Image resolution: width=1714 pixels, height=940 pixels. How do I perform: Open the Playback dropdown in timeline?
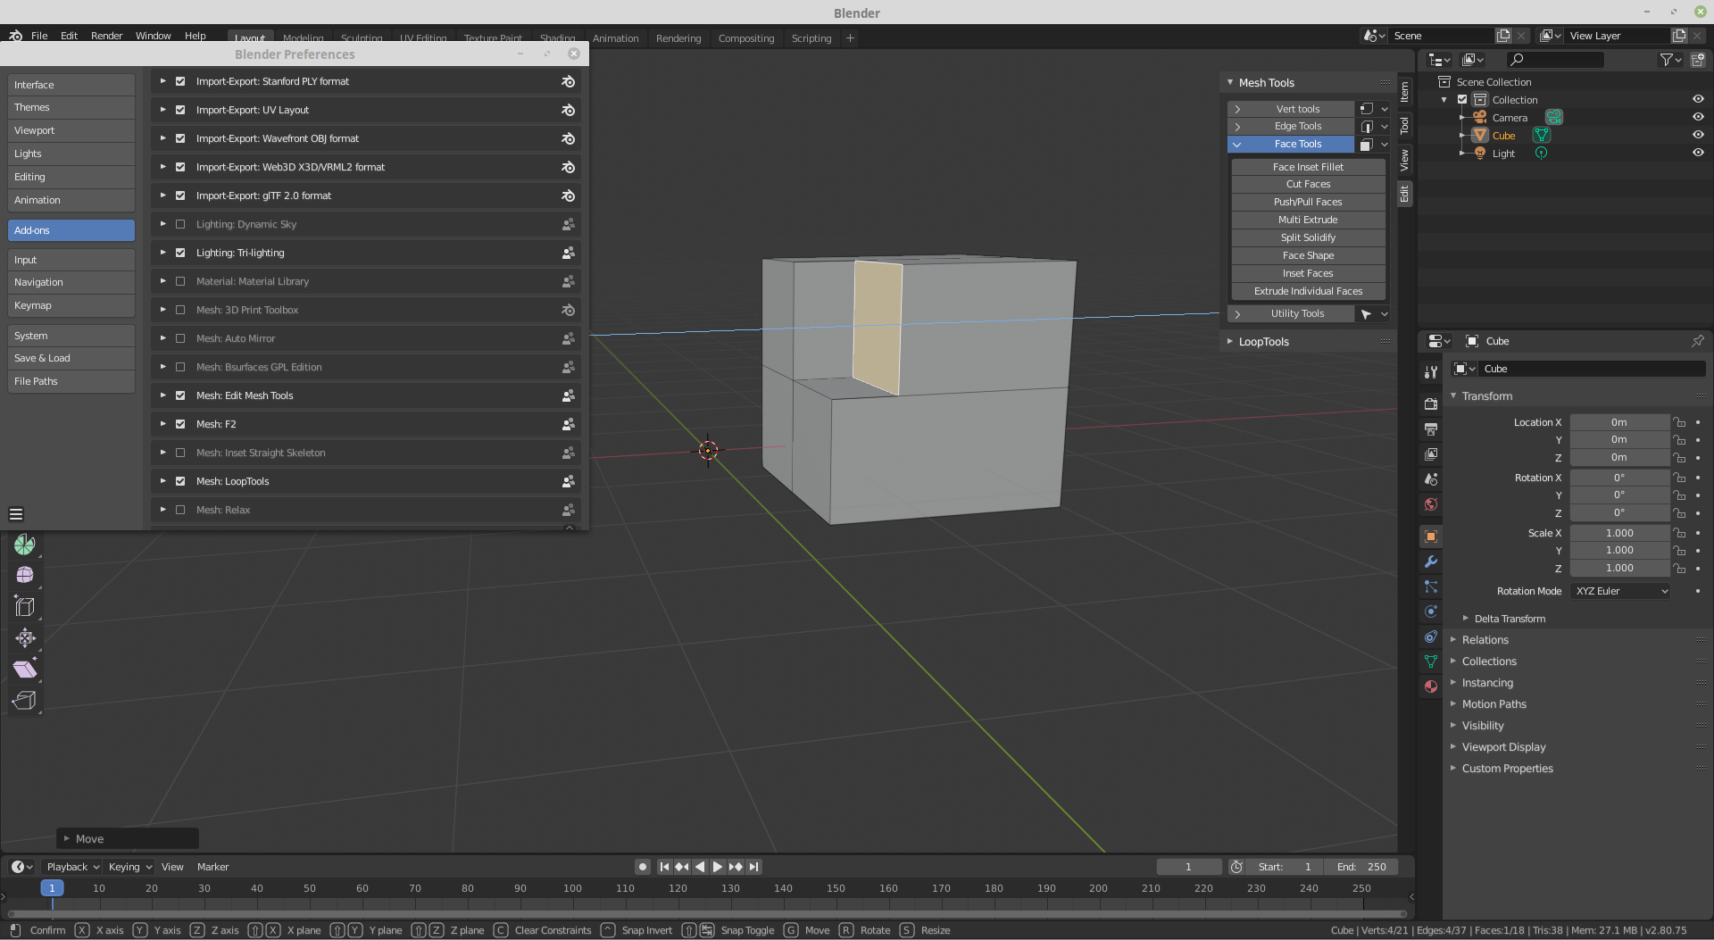[72, 867]
